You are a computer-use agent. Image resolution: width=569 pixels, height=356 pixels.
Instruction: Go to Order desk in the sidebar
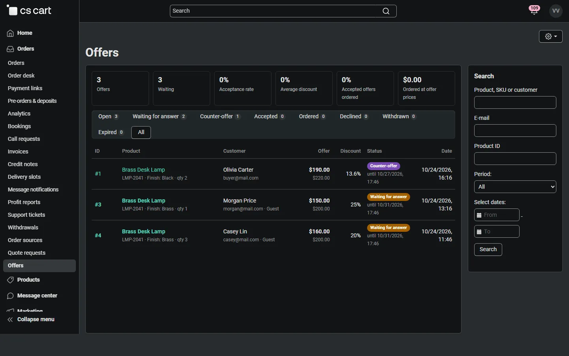21,76
